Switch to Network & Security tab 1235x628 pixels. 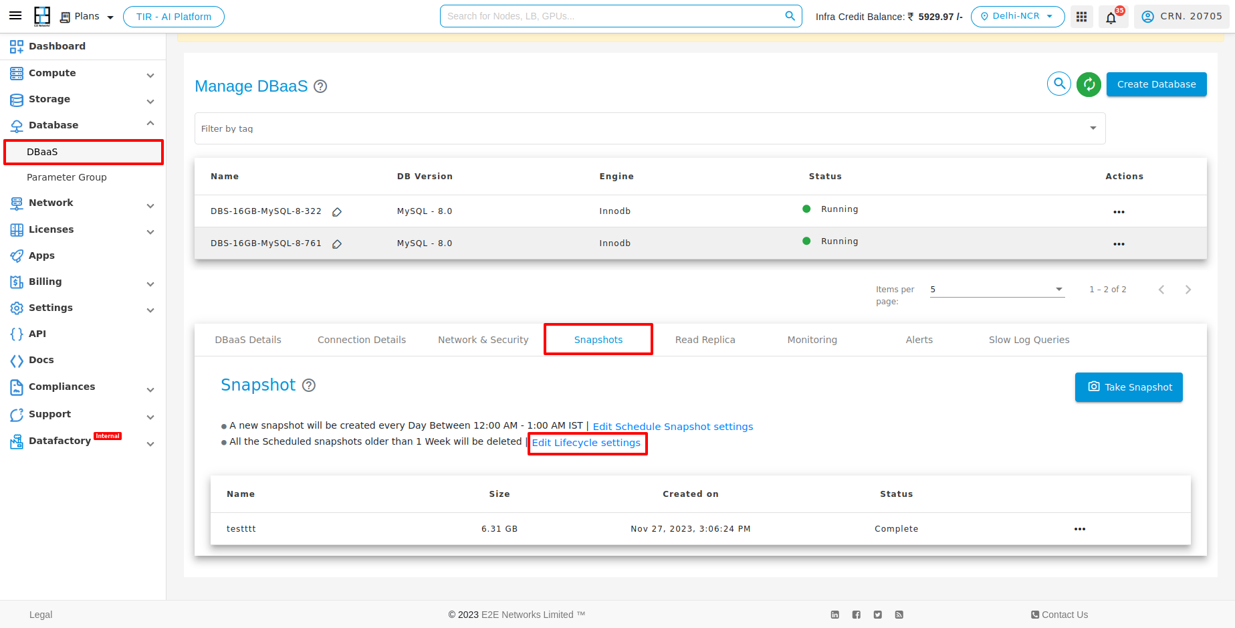[x=483, y=340]
